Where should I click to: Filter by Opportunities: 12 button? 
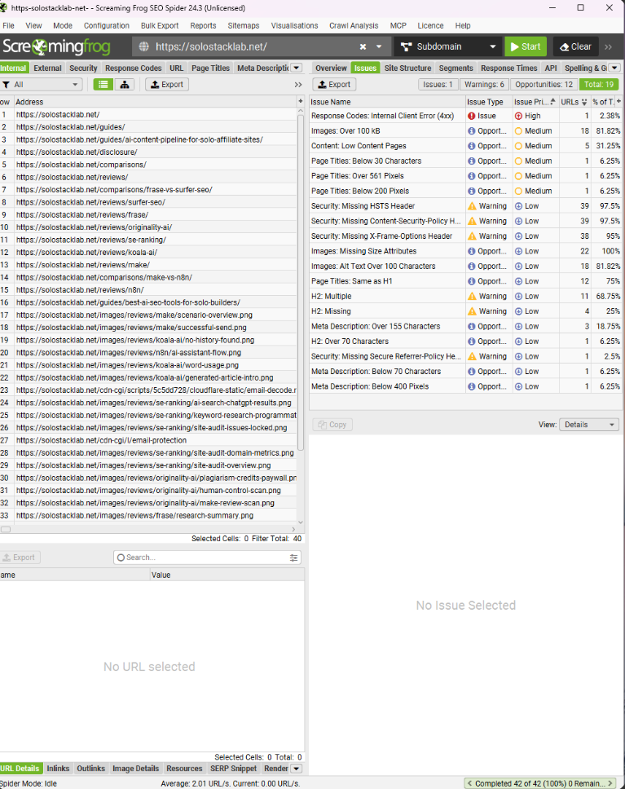[x=544, y=85]
